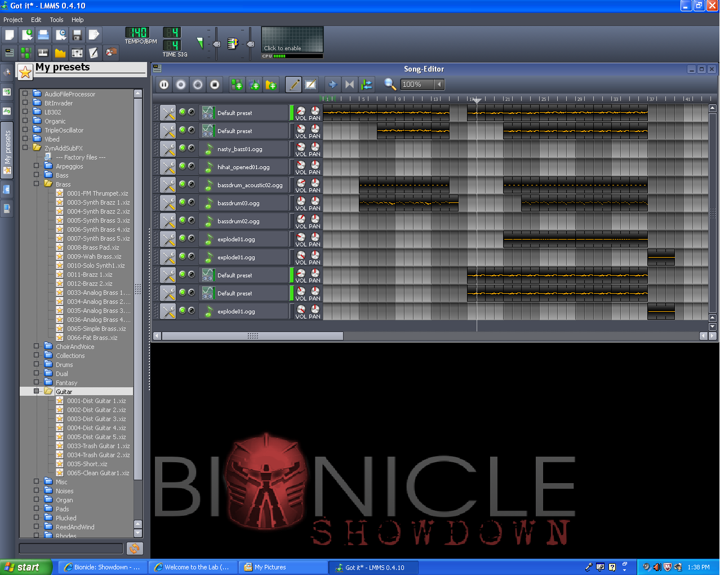Viewport: 720px width, 575px height.
Task: Collapse the Guitar folder
Action: pos(36,391)
